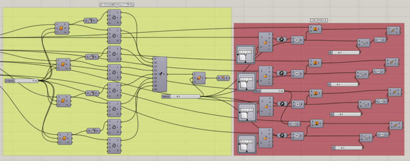Select the topmost MD Slider panel
The width and height of the screenshot is (410, 161).
[x=245, y=55]
